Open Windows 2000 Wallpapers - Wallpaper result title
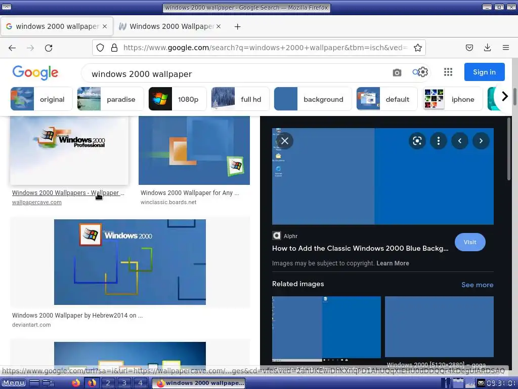The image size is (518, 389). point(68,193)
